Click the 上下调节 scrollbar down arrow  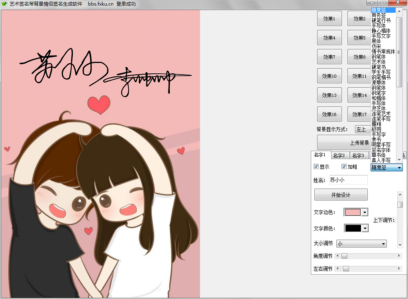pos(400,245)
